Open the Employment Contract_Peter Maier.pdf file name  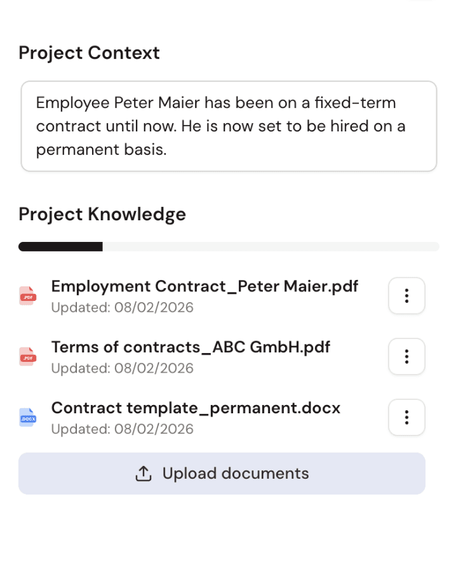coord(205,286)
